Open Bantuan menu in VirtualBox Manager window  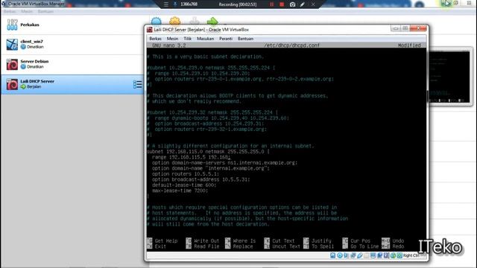[45, 12]
